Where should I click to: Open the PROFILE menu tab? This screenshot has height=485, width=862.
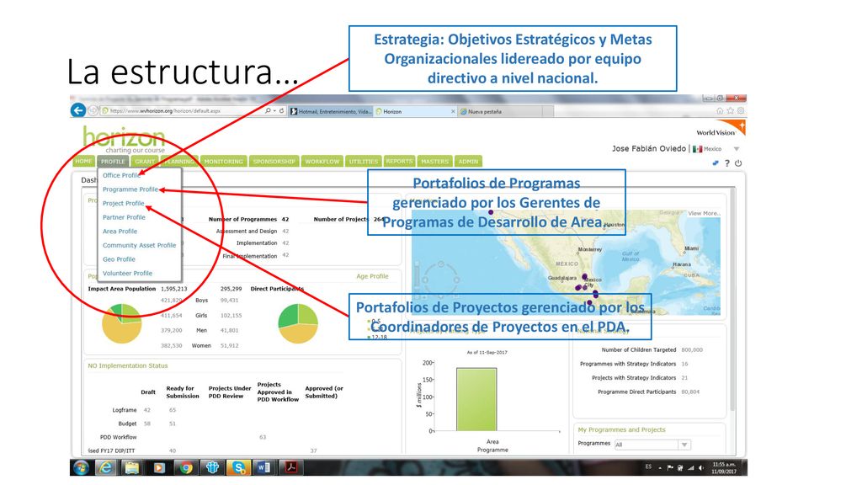pyautogui.click(x=113, y=162)
